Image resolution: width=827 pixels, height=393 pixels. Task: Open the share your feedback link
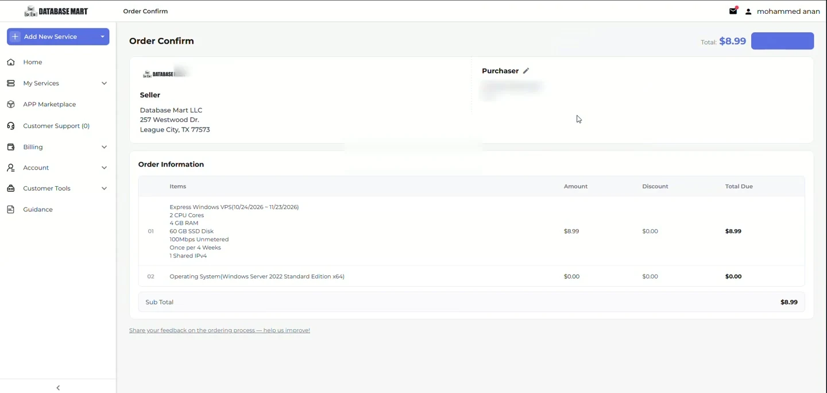click(x=219, y=330)
